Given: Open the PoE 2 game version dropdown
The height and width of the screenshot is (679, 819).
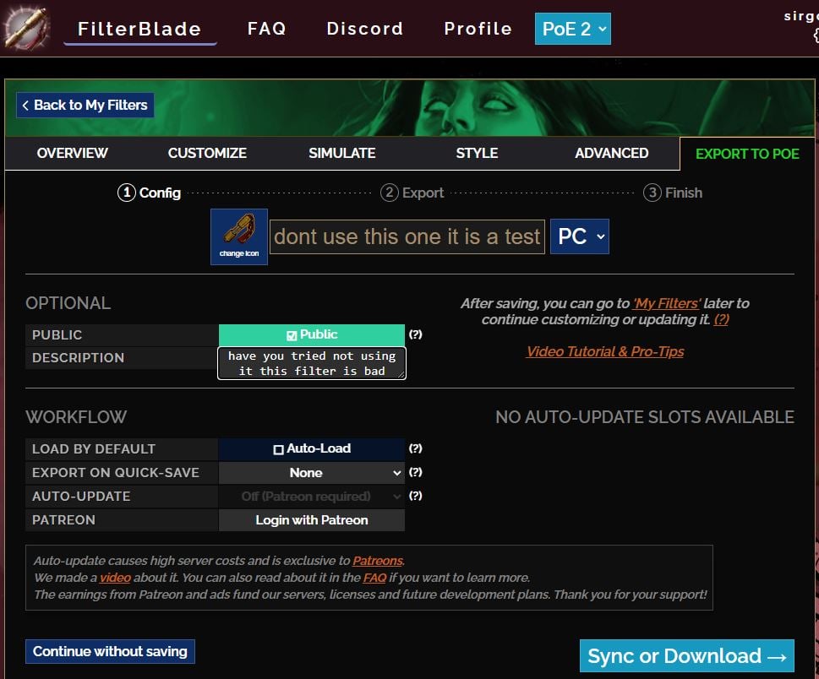Looking at the screenshot, I should coord(573,29).
